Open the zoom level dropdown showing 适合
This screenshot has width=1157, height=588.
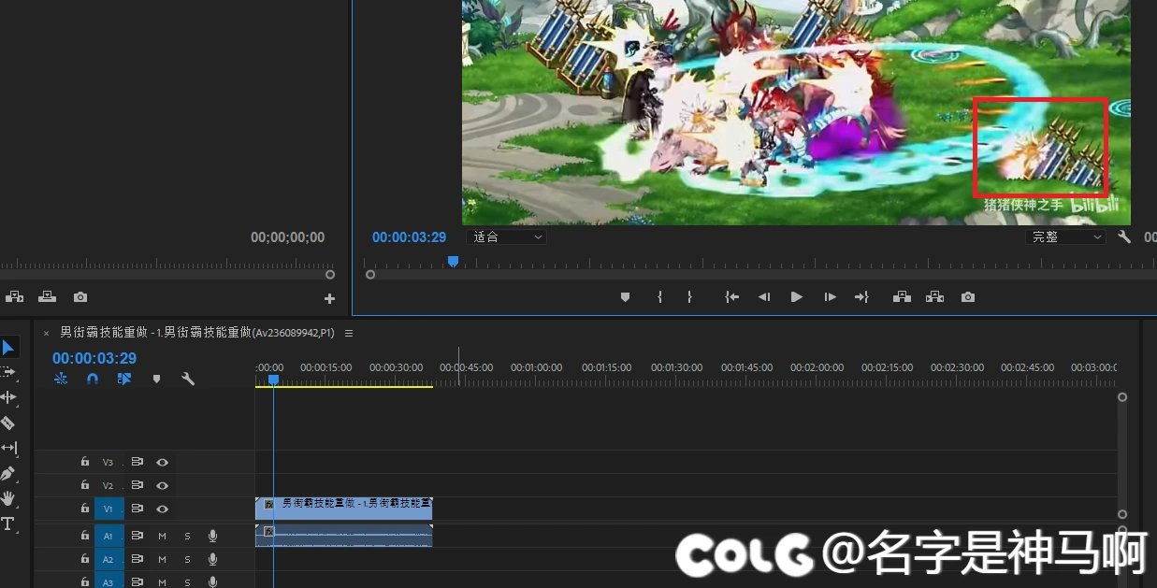tap(506, 237)
